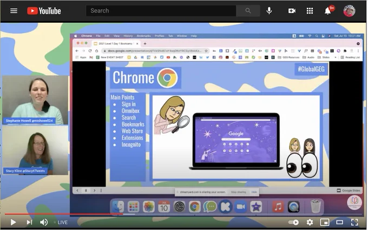Enter full screen mode
Image resolution: width=368 pixels, height=230 pixels.
pos(354,222)
